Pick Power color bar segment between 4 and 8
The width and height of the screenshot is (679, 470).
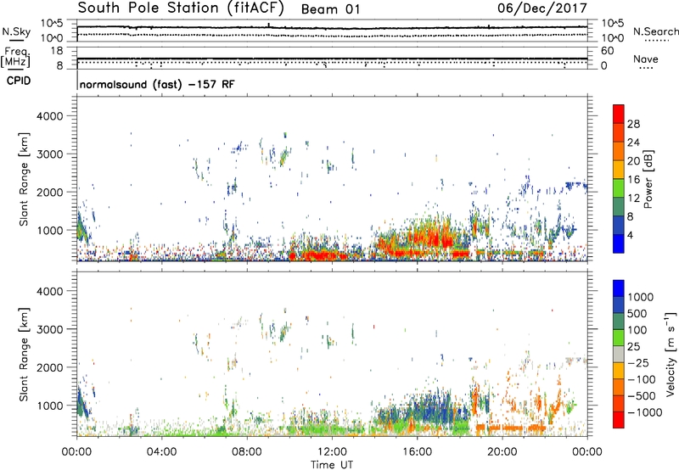[619, 225]
